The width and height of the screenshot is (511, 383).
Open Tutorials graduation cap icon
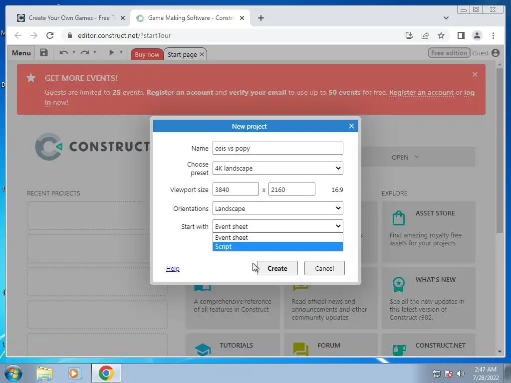(203, 350)
